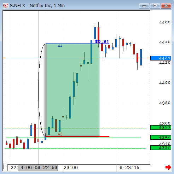
Task: Select the red entry line labeled 43
Action: (x=77, y=137)
